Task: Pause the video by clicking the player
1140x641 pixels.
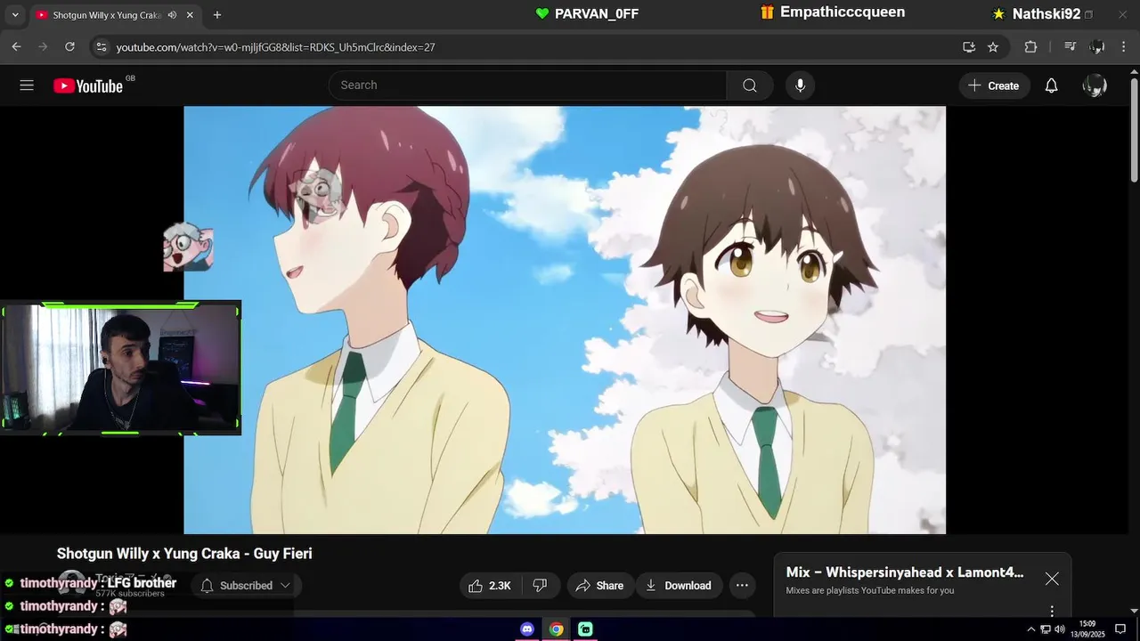Action: (565, 320)
